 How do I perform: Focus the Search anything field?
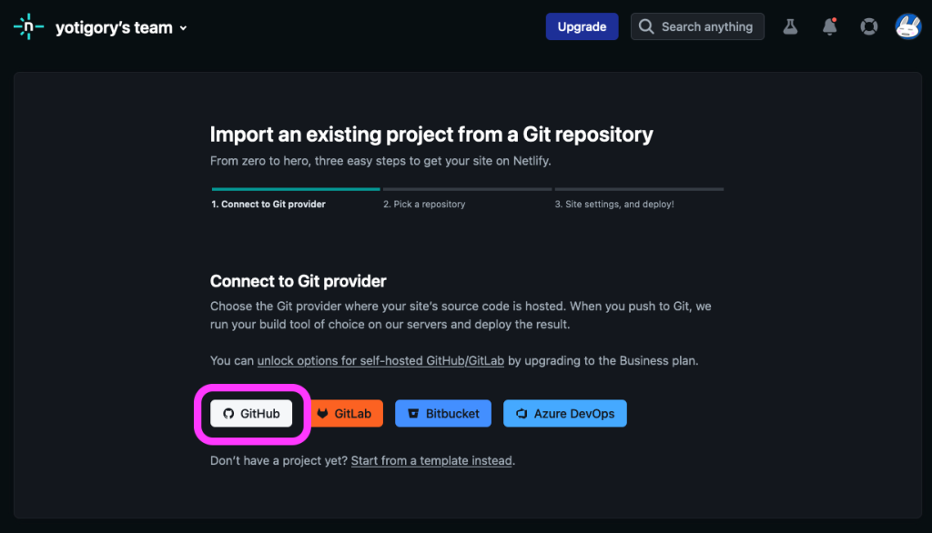[697, 26]
